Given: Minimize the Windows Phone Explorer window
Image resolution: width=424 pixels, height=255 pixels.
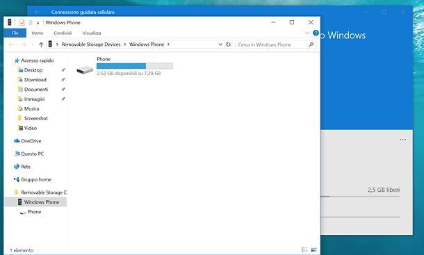Looking at the screenshot, I should (273, 22).
